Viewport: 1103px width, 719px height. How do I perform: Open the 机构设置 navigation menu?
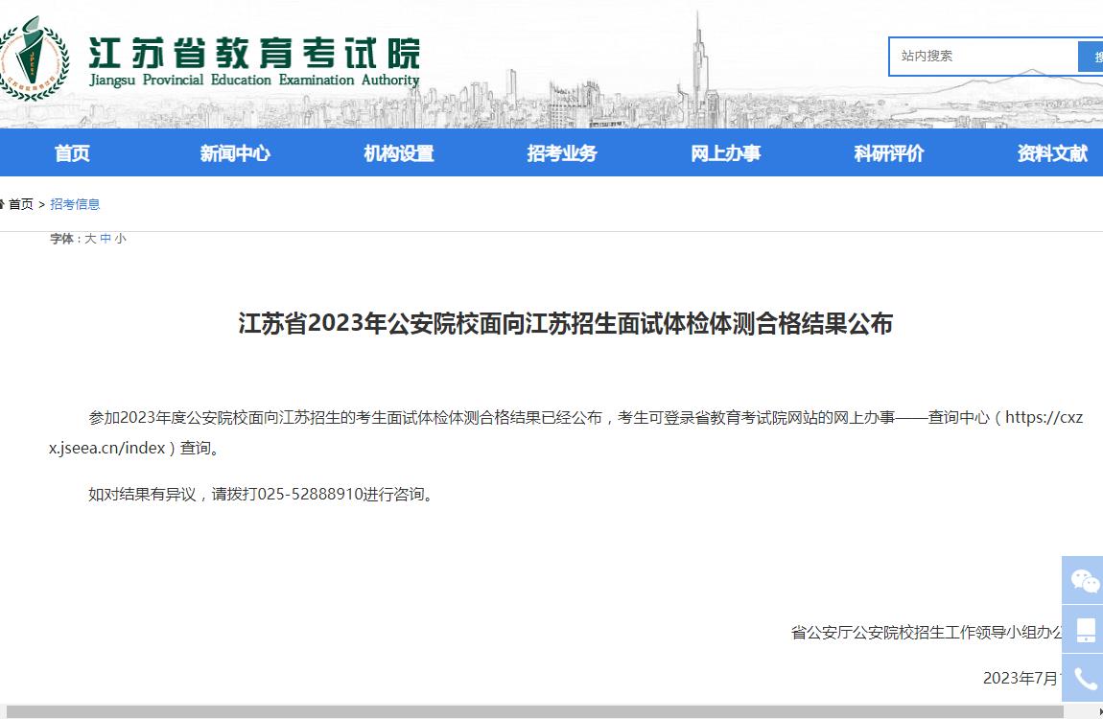click(399, 153)
